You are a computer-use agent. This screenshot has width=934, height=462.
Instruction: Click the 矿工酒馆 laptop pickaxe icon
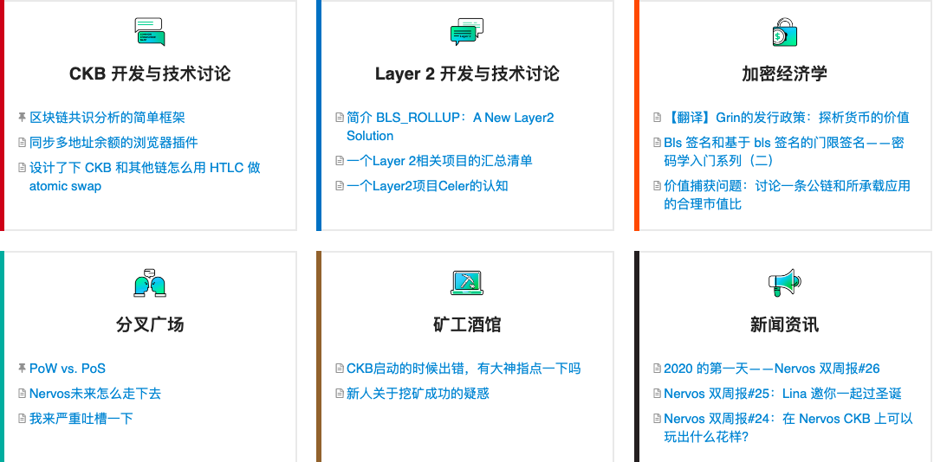click(x=467, y=283)
